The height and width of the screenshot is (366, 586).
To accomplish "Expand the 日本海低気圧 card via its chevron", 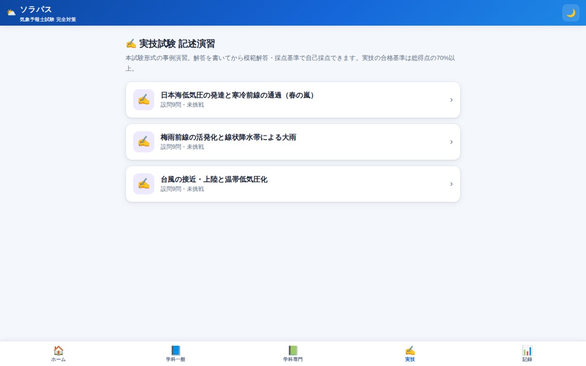I will 451,100.
